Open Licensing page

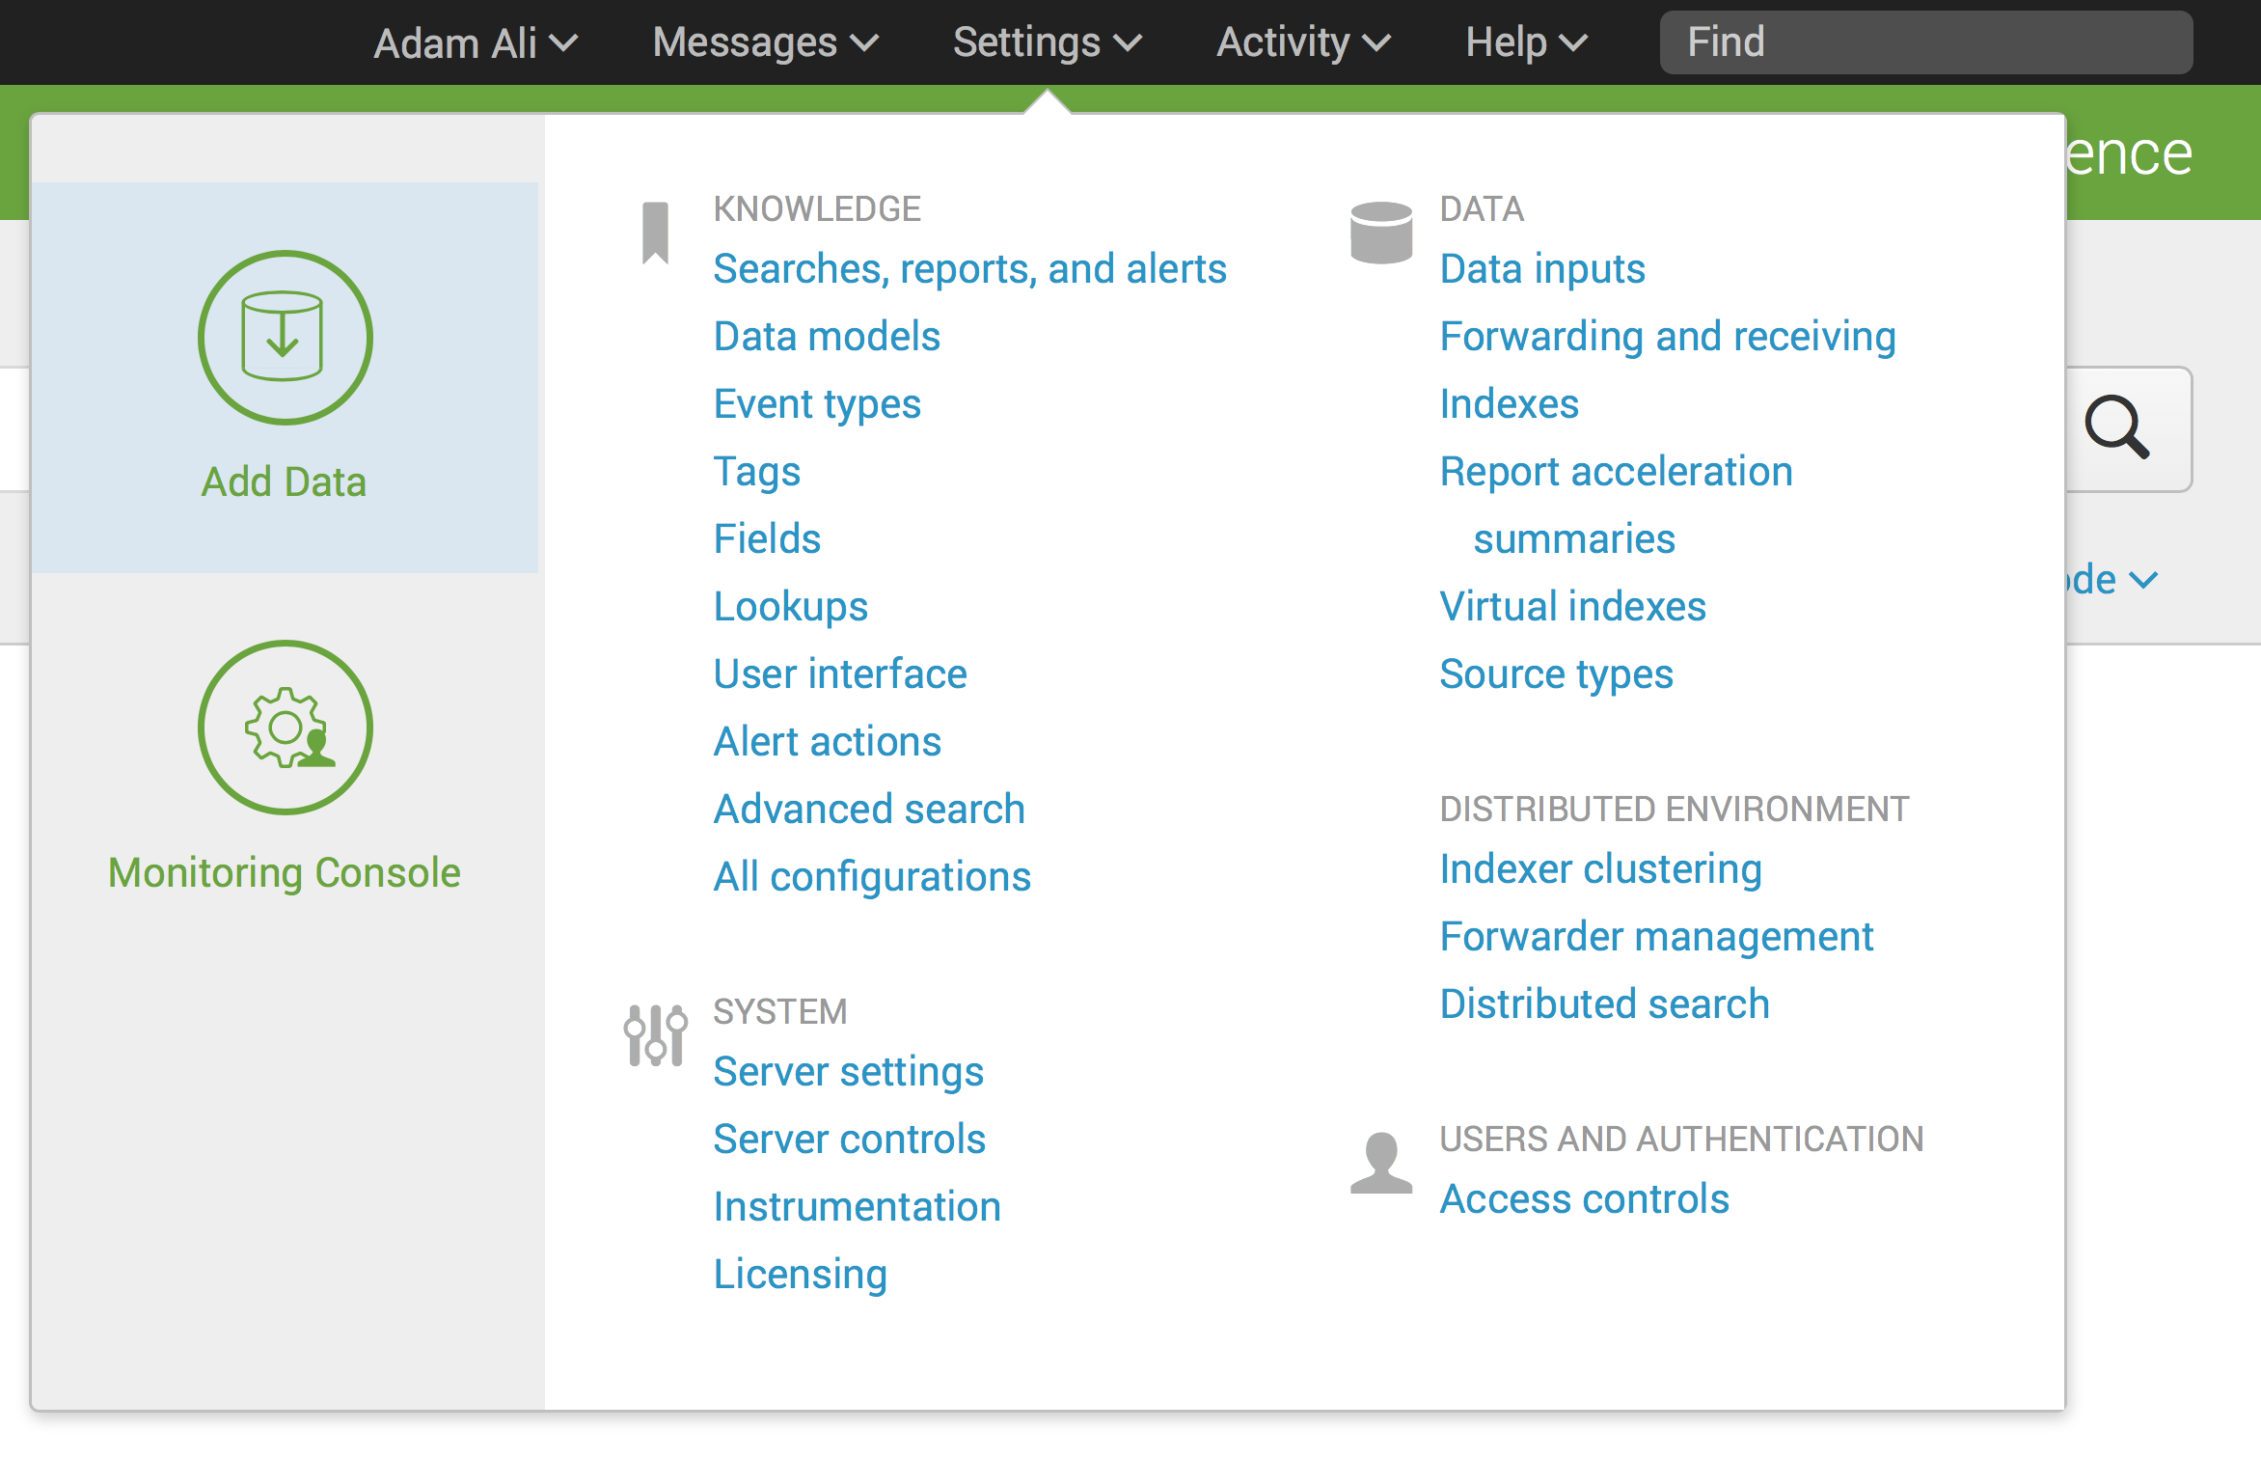(x=801, y=1275)
